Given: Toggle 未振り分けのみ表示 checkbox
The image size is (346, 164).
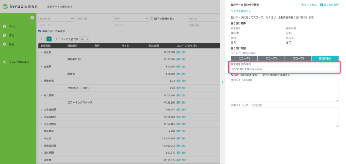Looking at the screenshot, I should pos(40,31).
